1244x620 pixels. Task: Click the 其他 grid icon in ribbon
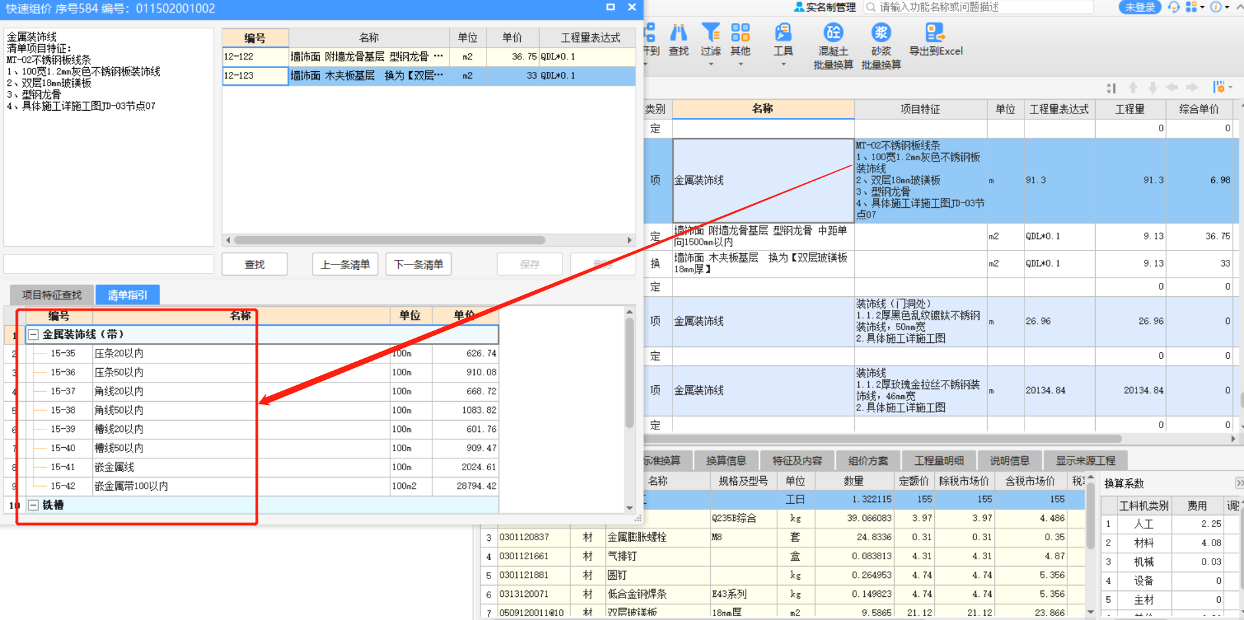click(x=740, y=32)
